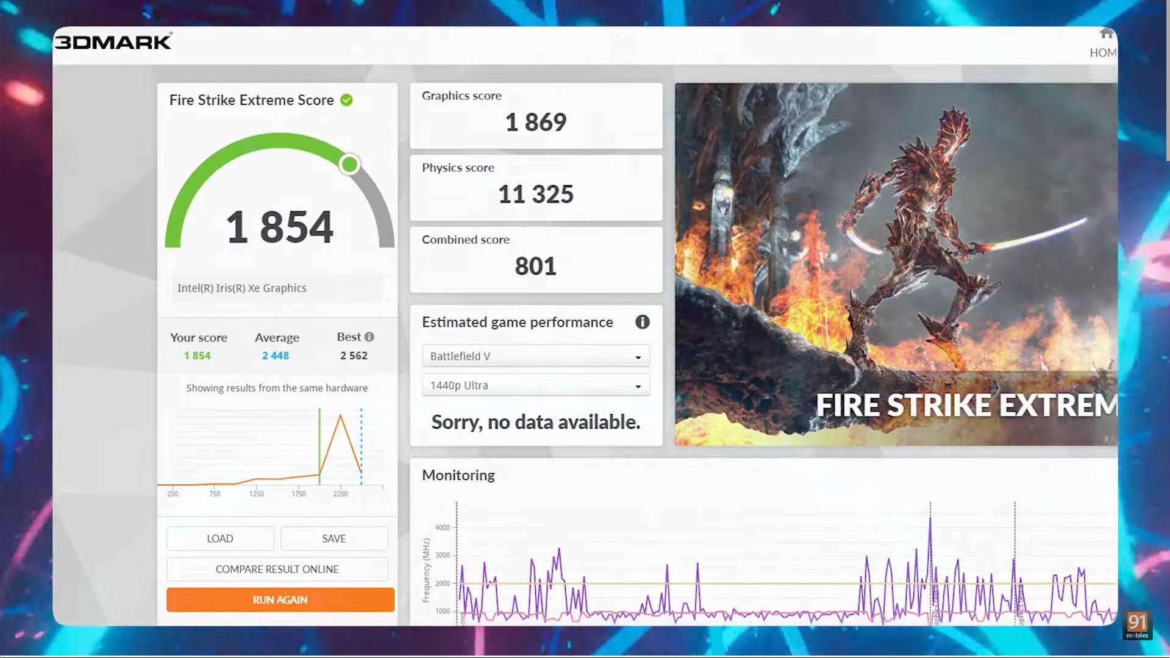This screenshot has width=1170, height=658.
Task: Click the orange peak in score distribution chart
Action: pos(340,417)
